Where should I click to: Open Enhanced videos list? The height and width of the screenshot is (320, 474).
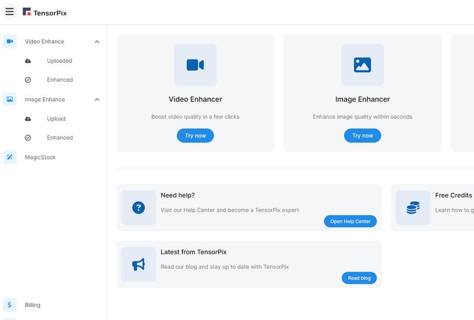point(60,80)
